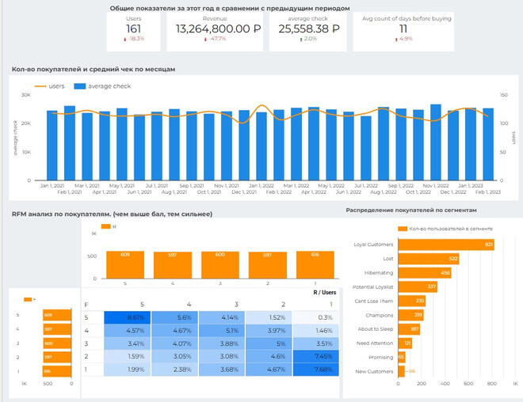This screenshot has height=402, width=523.
Task: Select the top R chart bar labeled 616
Action: pos(316,264)
